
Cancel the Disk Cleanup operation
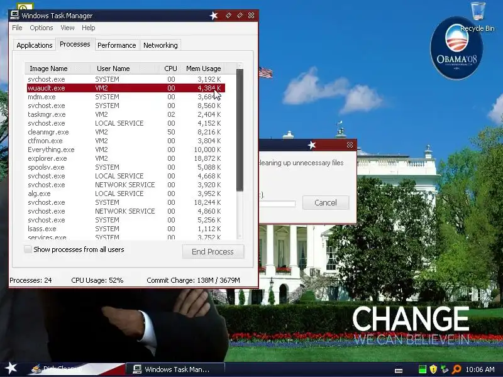pyautogui.click(x=326, y=202)
